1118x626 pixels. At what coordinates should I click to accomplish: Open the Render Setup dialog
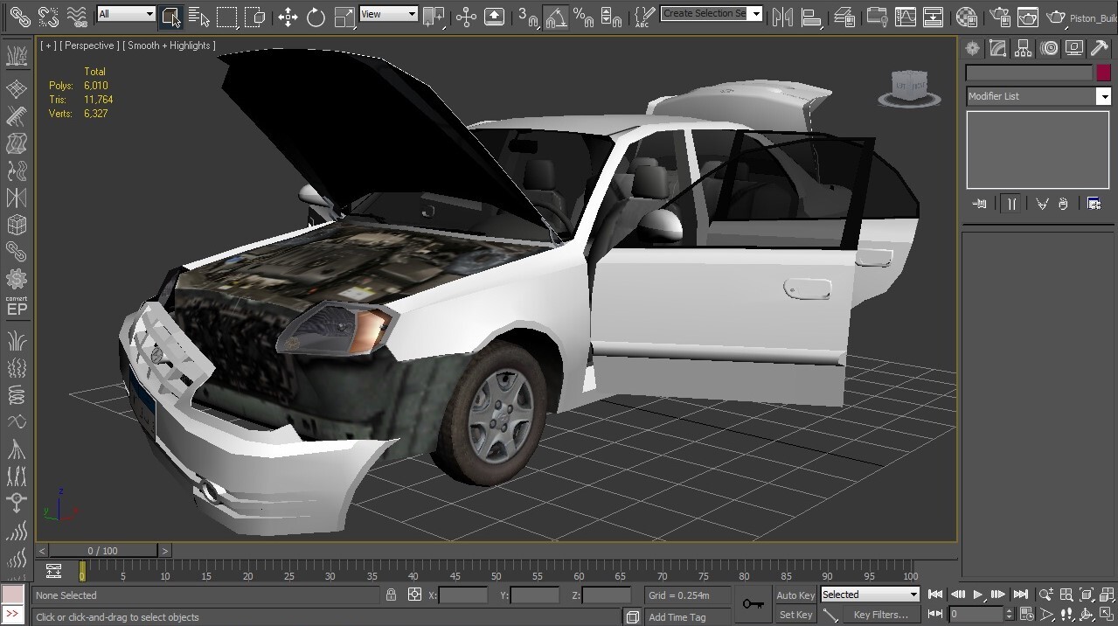point(997,17)
